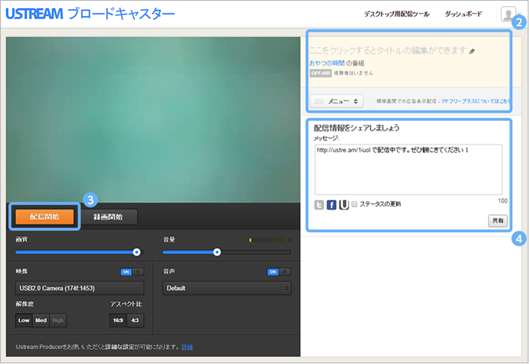The height and width of the screenshot is (364, 530).
Task: Click the OFF-AIR status badge
Action: pos(320,73)
